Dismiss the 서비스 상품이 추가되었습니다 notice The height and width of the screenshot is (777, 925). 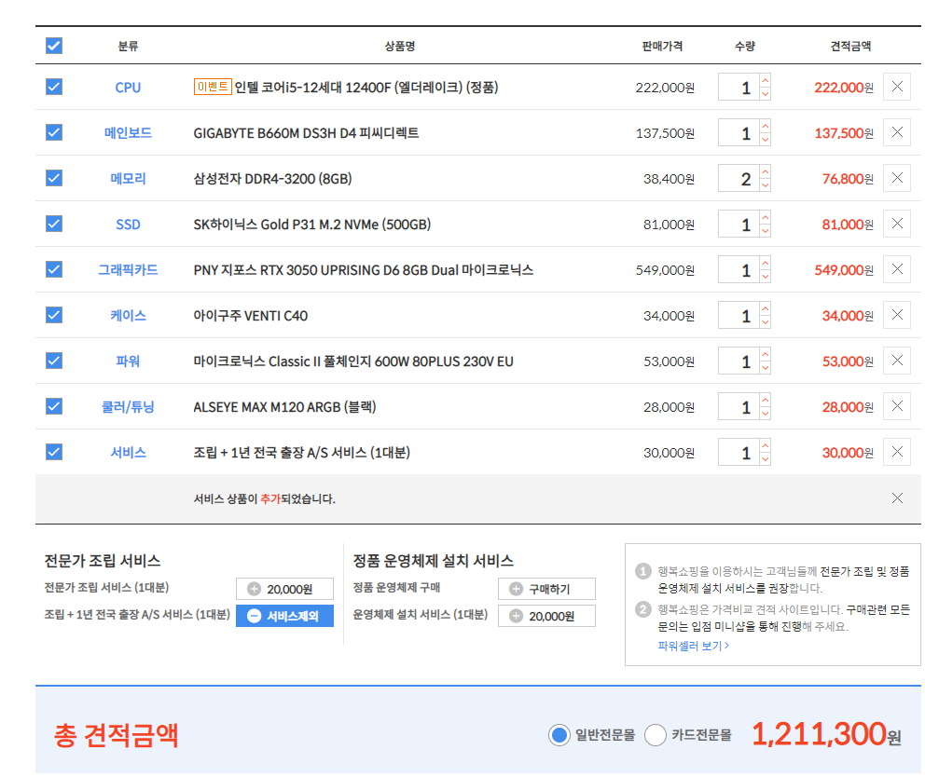click(897, 498)
